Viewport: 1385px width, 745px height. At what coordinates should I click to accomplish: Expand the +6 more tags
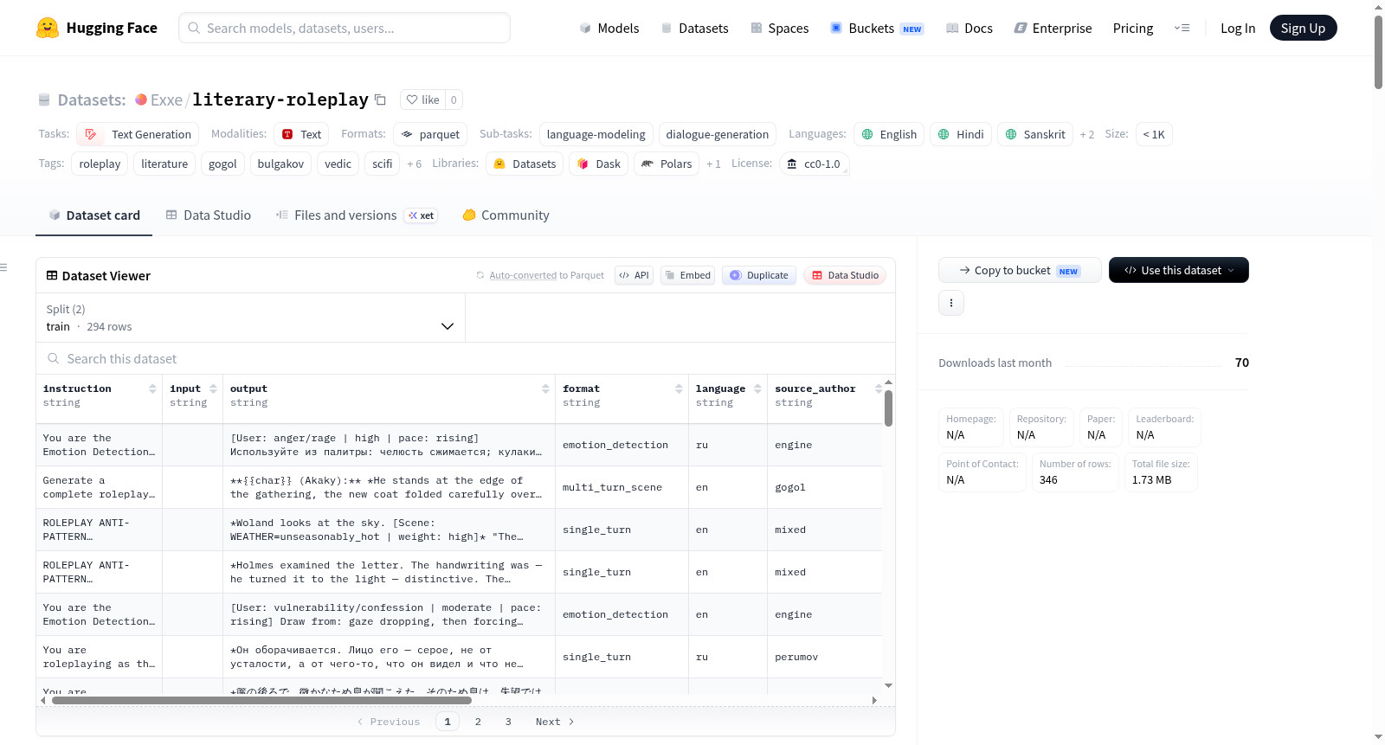[x=415, y=164]
